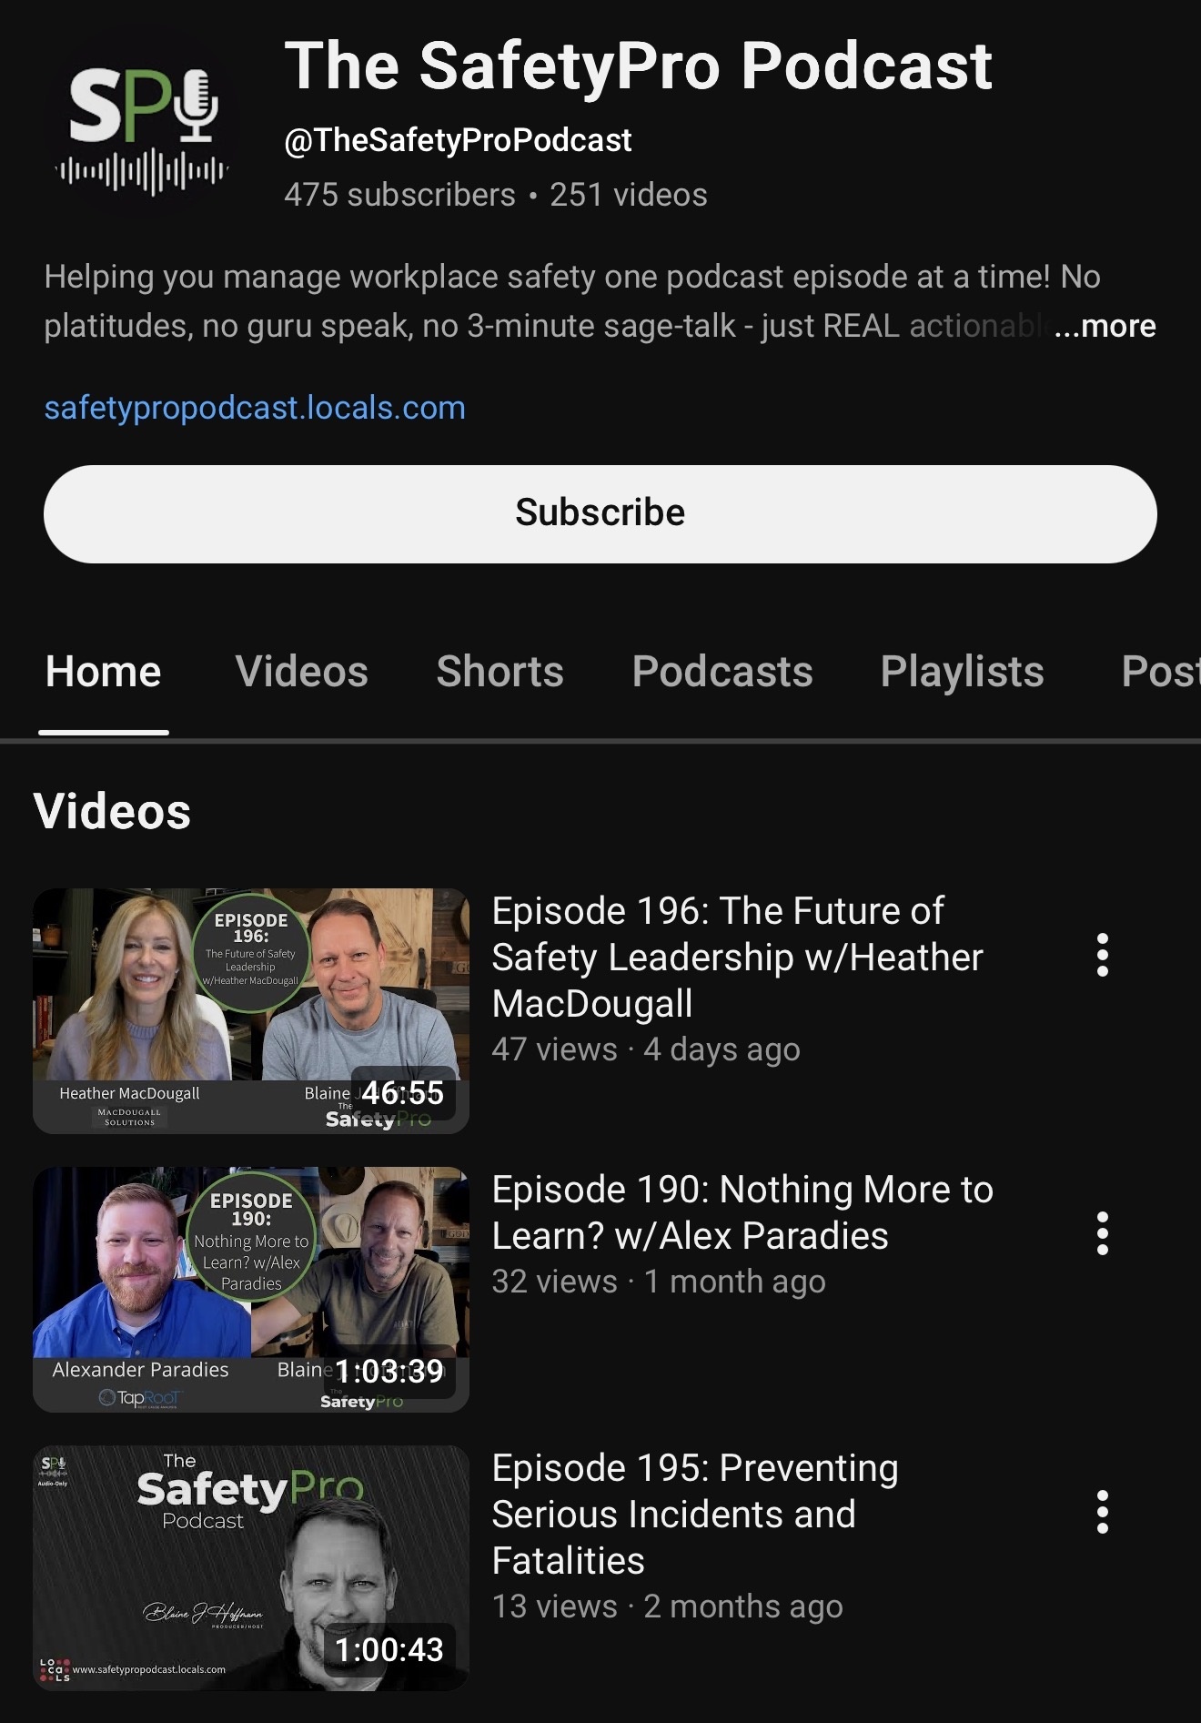Tap the @TheSafetyProPodcast channel handle

[458, 140]
